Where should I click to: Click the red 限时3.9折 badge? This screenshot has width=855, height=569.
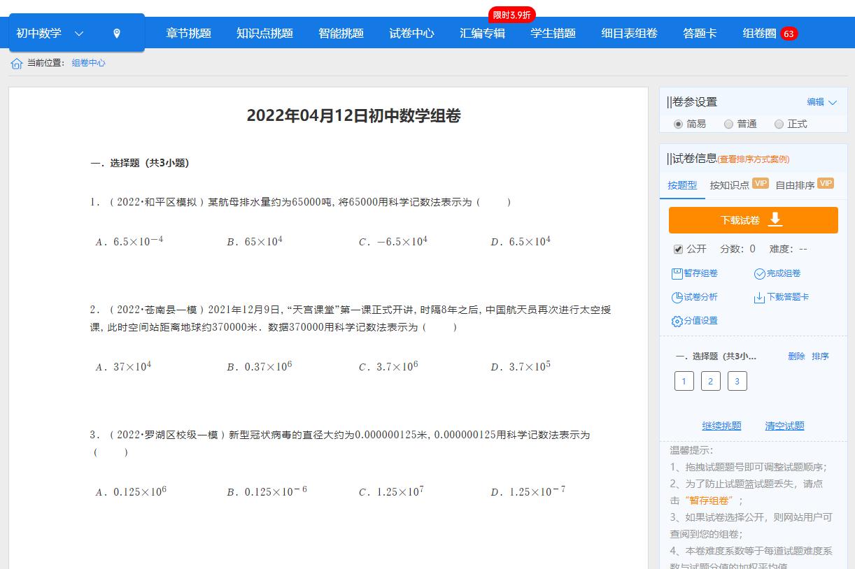[511, 14]
